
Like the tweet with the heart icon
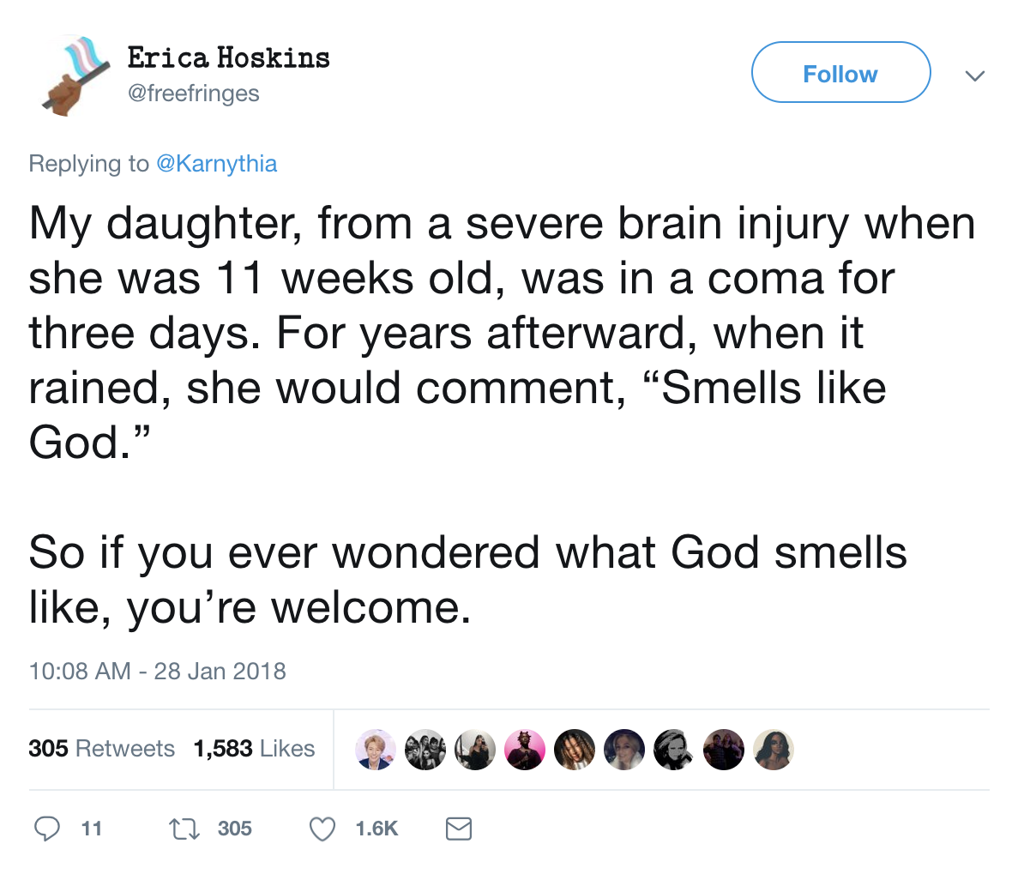[322, 829]
